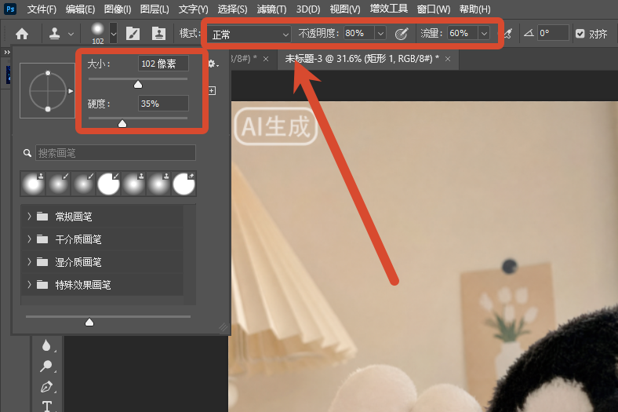This screenshot has height=412, width=618.
Task: Open the 视图(V) menu
Action: click(x=345, y=9)
